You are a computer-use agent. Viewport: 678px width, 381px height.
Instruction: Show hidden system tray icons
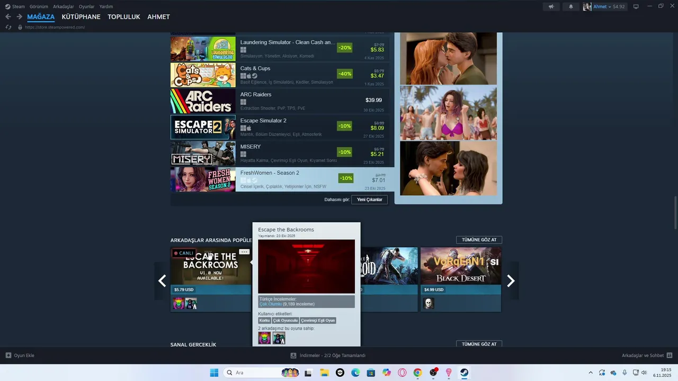pos(591,373)
